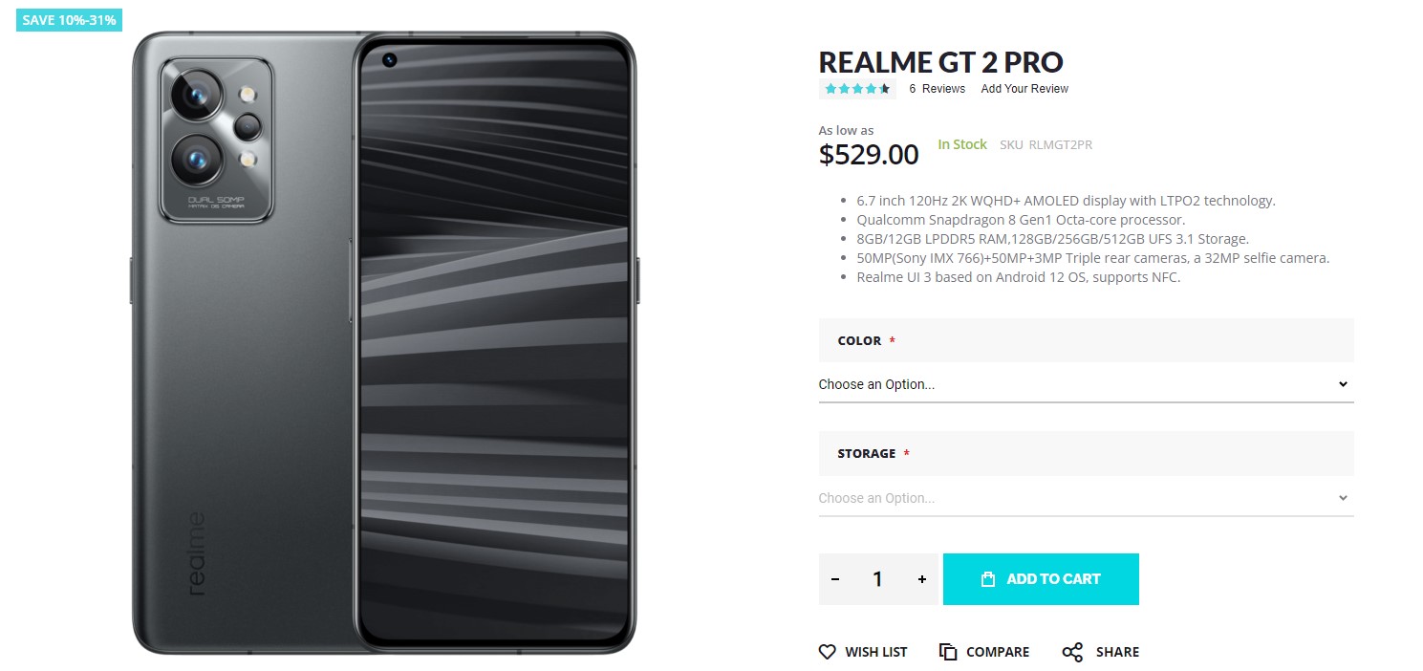Click the Share network icon
The image size is (1423, 671).
[x=1071, y=651]
